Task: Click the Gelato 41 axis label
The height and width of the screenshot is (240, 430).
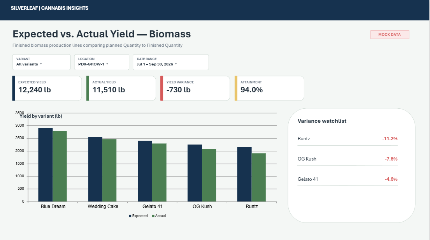Action: [x=153, y=206]
